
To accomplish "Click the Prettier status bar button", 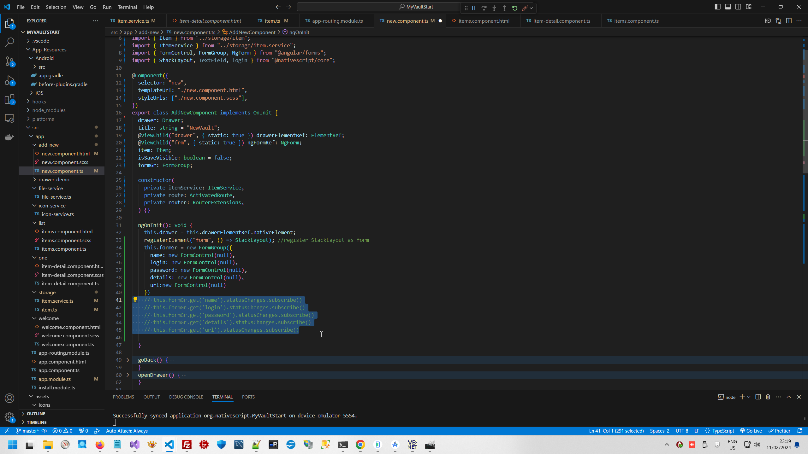I will pyautogui.click(x=780, y=431).
